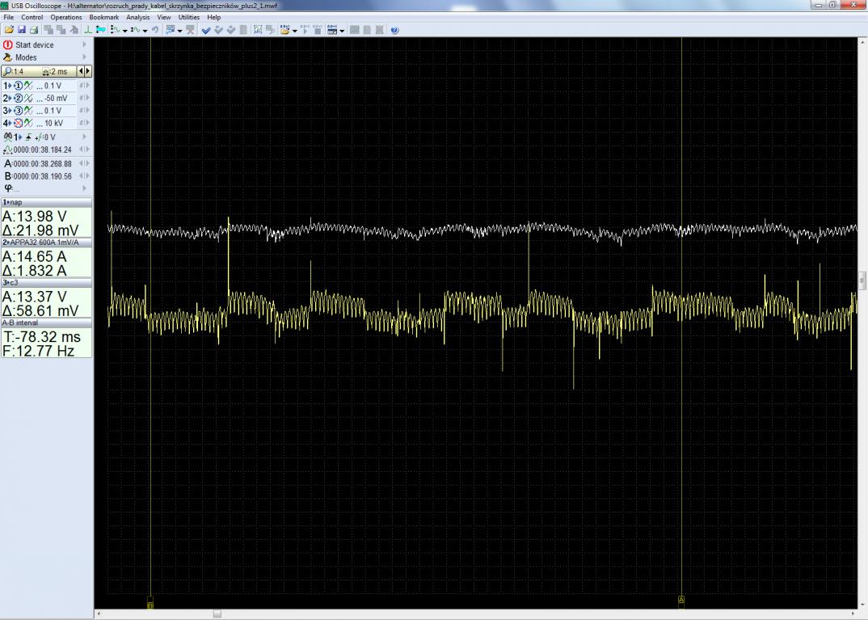Click the right timebase arrow button
This screenshot has width=868, height=620.
tap(87, 71)
